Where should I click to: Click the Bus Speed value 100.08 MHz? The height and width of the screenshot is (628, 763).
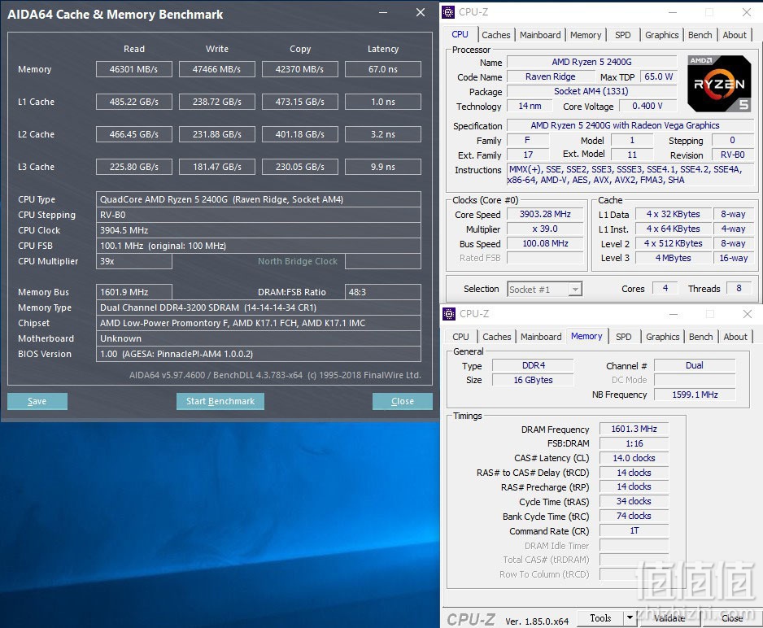[x=545, y=243]
